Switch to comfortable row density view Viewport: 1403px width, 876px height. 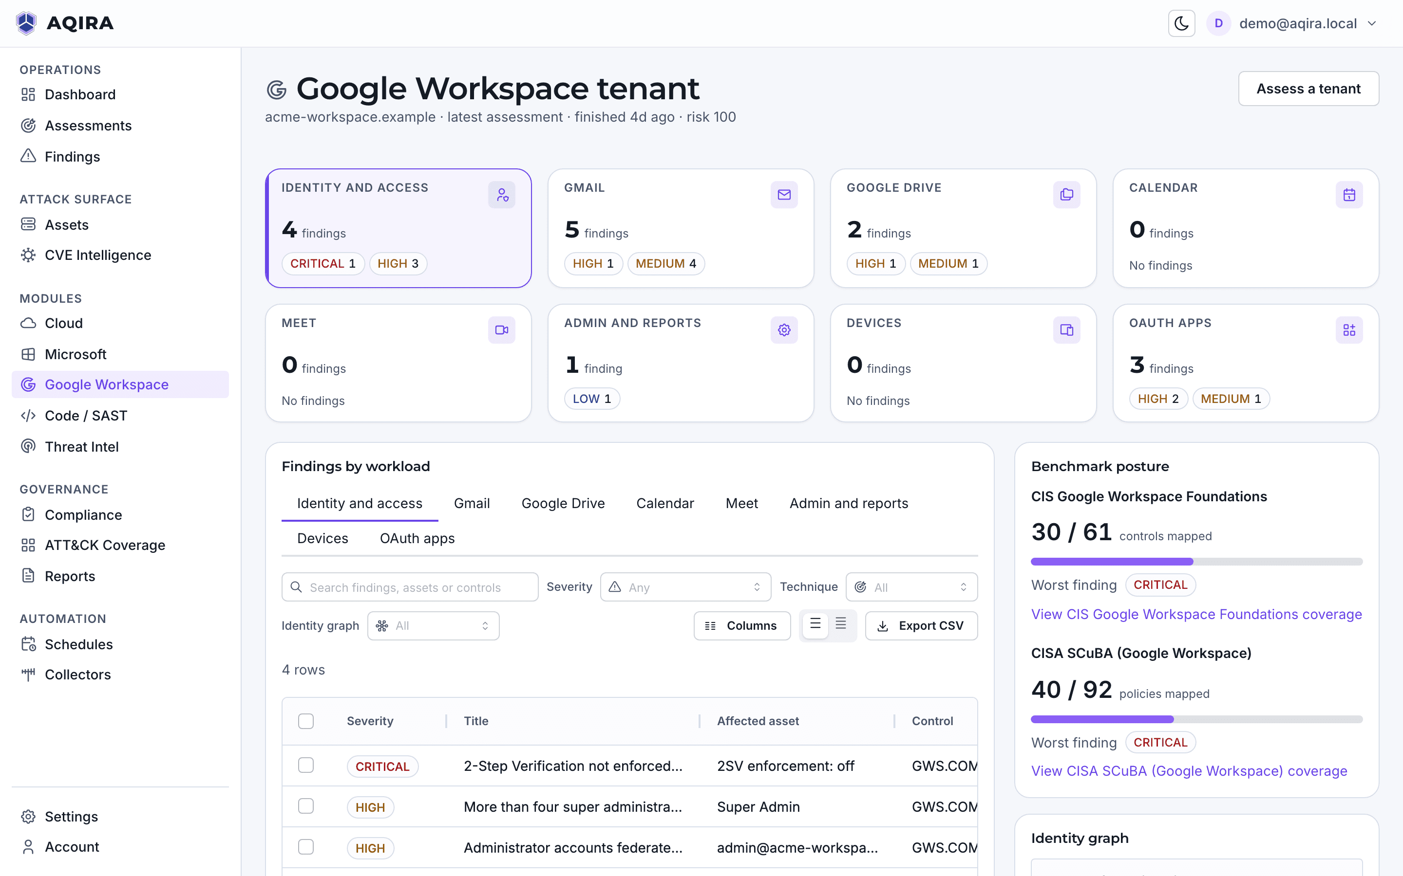tap(815, 625)
